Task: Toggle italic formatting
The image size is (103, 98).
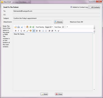Action: click(x=18, y=31)
